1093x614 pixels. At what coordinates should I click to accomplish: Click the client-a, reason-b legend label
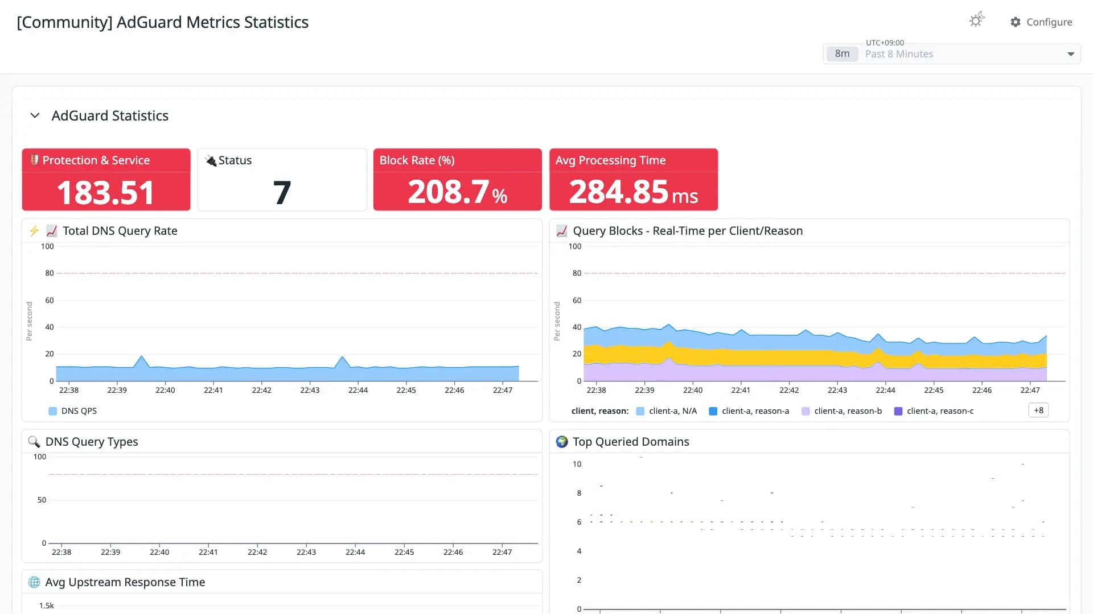click(x=848, y=411)
